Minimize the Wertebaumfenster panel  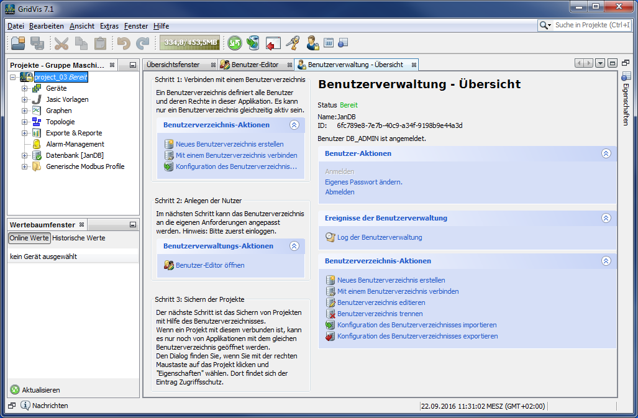tap(133, 225)
